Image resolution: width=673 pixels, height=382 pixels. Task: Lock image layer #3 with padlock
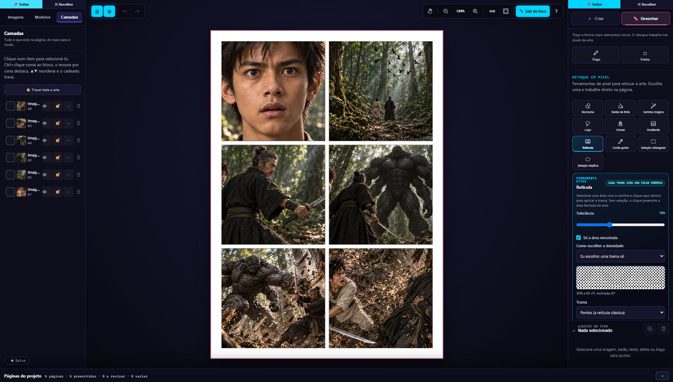[x=58, y=158]
